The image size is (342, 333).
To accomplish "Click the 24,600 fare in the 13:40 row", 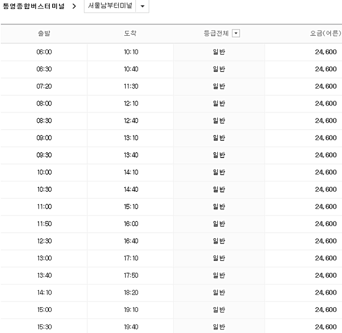I will point(326,276).
